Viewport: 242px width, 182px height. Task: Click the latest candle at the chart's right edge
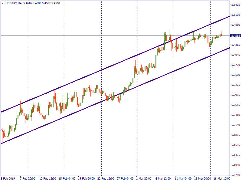tap(221, 34)
